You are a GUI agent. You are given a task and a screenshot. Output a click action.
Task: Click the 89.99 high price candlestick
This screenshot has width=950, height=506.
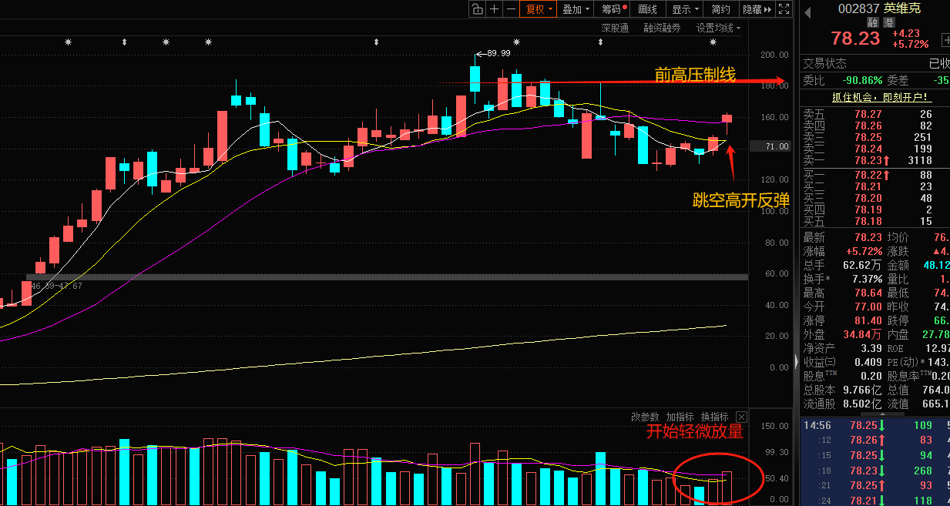[475, 79]
